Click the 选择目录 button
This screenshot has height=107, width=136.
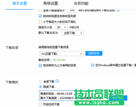point(94,53)
